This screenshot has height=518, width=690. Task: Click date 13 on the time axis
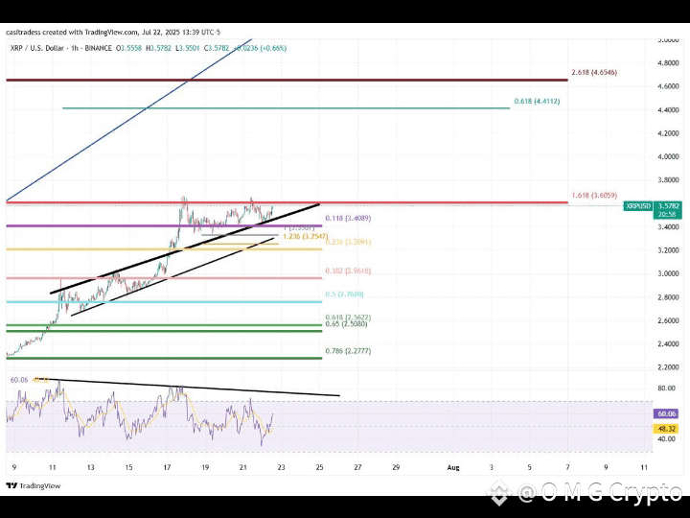point(90,467)
